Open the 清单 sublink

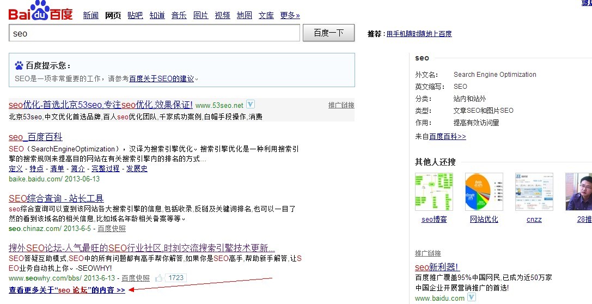click(57, 168)
